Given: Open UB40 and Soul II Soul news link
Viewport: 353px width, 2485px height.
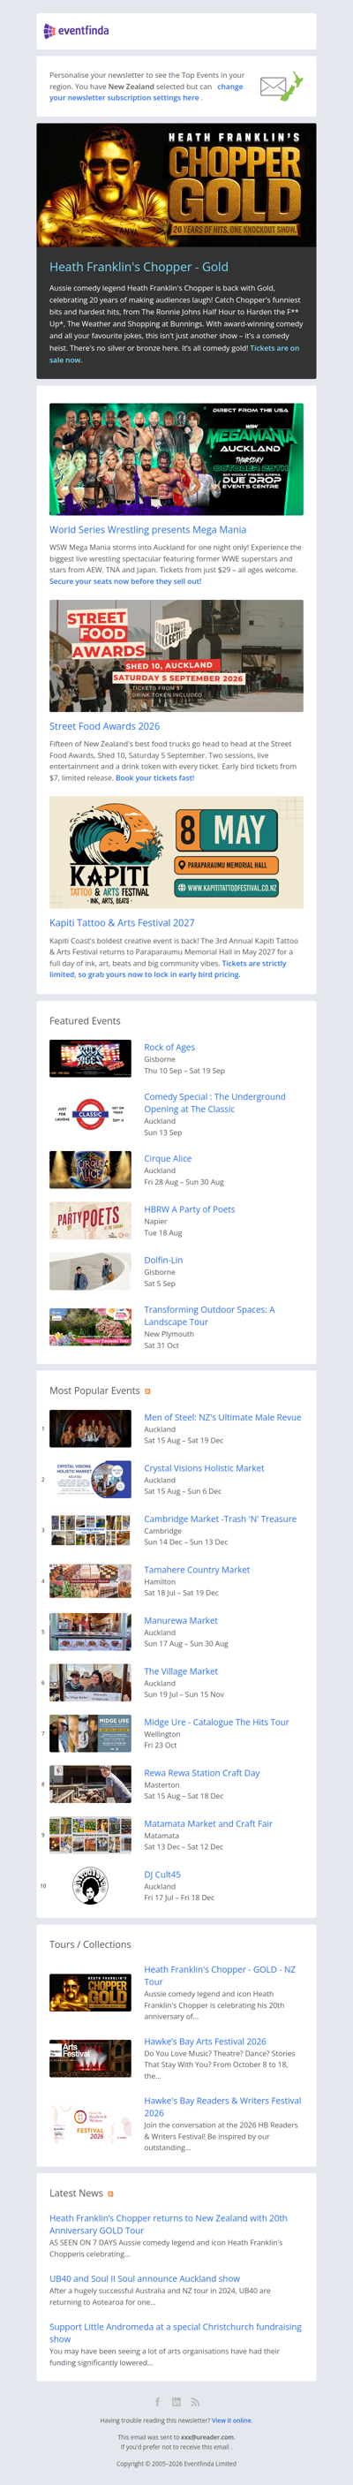Looking at the screenshot, I should tap(145, 2278).
